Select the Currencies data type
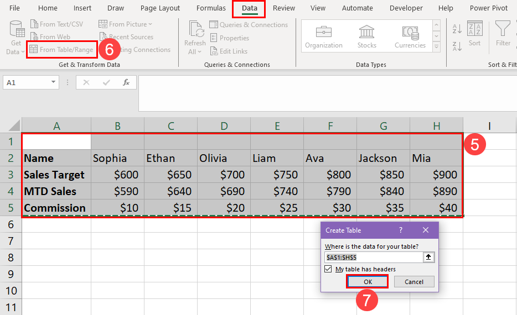The width and height of the screenshot is (517, 315). click(x=410, y=36)
